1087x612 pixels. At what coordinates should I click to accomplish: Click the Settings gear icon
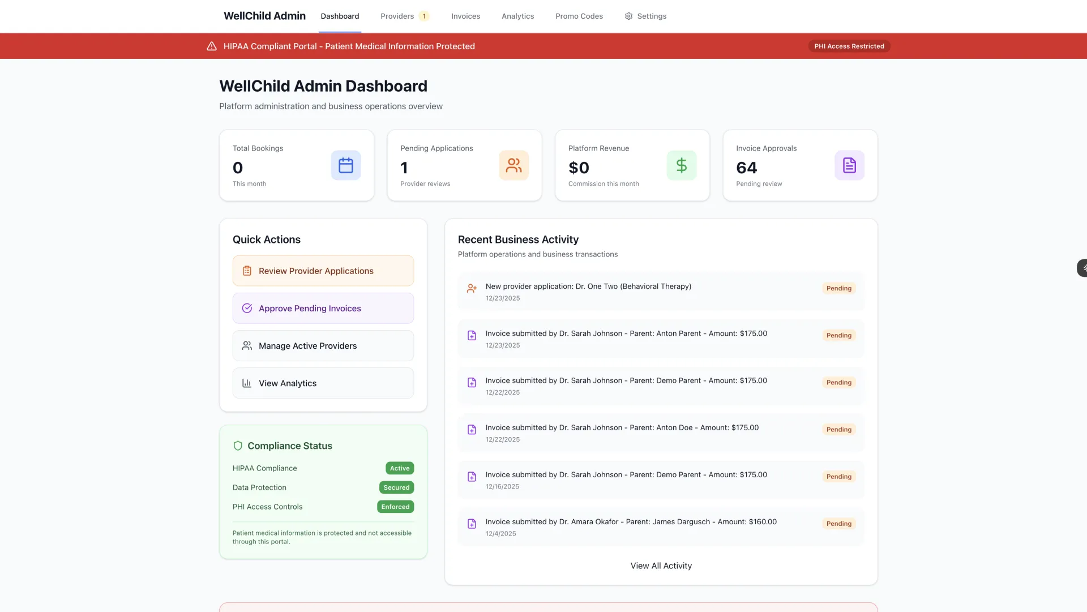(x=628, y=16)
